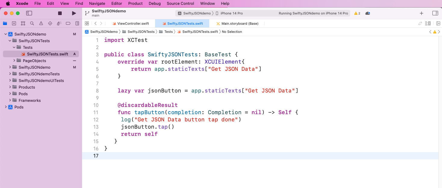Open the Editor menu
This screenshot has width=442, height=188.
click(117, 4)
